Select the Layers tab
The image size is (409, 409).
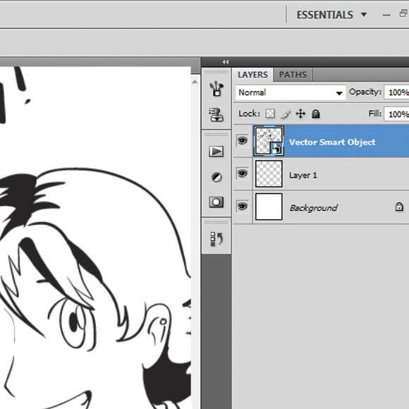(252, 75)
